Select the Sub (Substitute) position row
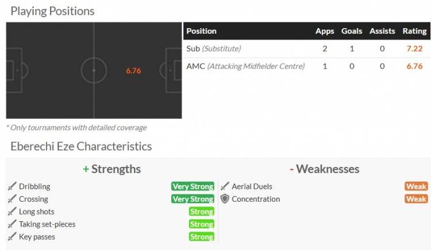 [x=214, y=49]
